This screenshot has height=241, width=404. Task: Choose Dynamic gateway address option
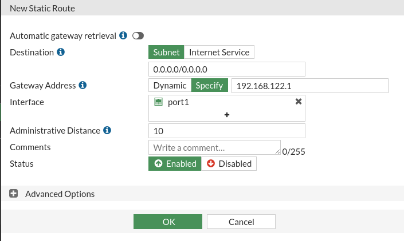tap(170, 85)
